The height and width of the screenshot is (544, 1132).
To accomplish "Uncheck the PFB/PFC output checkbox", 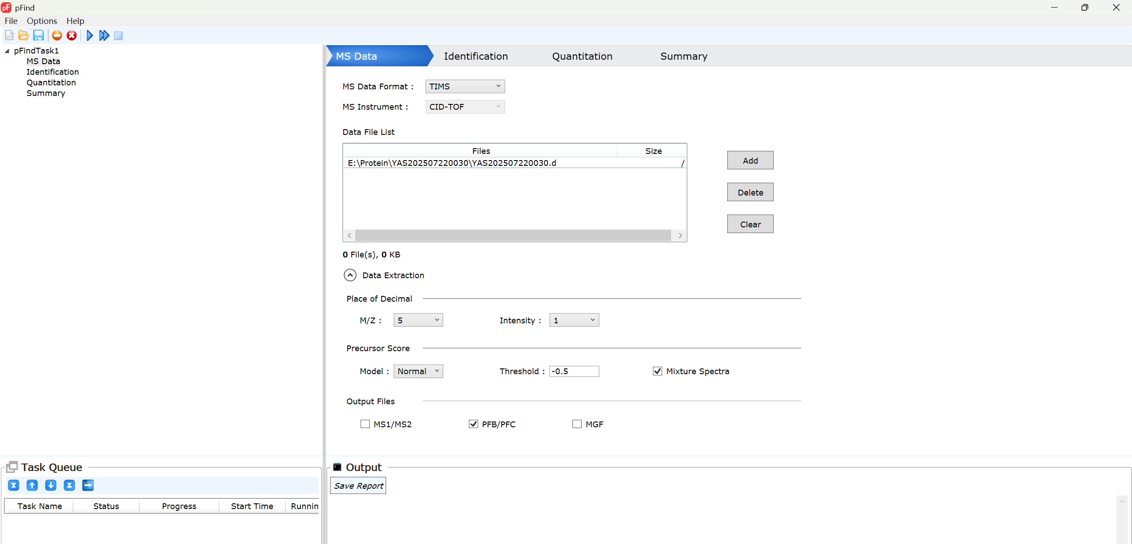I will click(473, 424).
